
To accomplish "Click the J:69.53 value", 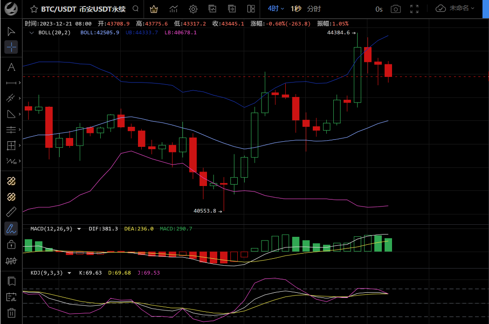I will 148,273.
